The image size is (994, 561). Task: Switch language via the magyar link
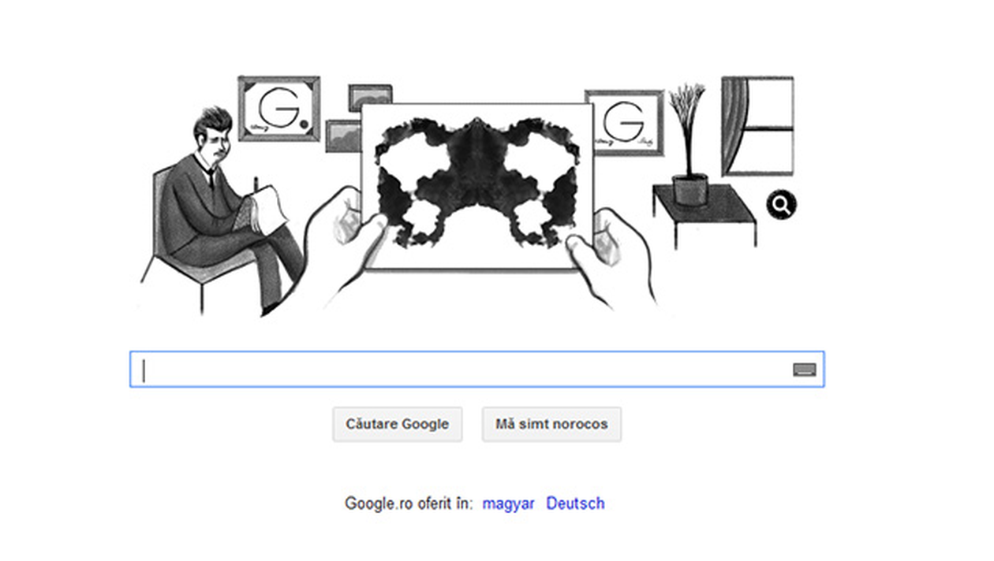click(x=508, y=503)
